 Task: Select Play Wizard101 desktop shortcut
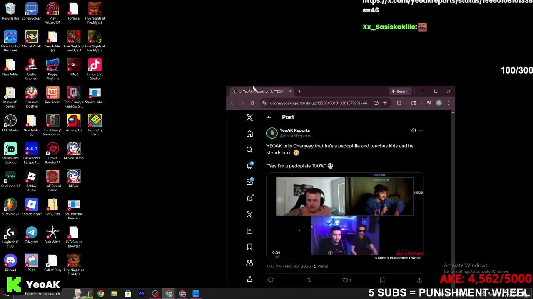[x=52, y=13]
